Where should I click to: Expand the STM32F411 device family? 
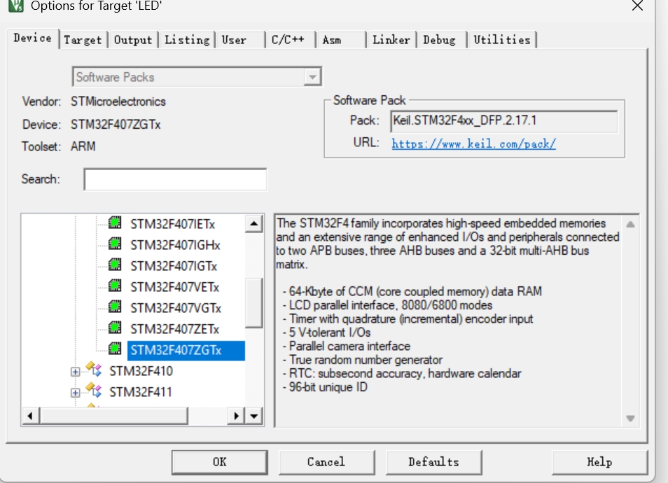click(x=76, y=393)
